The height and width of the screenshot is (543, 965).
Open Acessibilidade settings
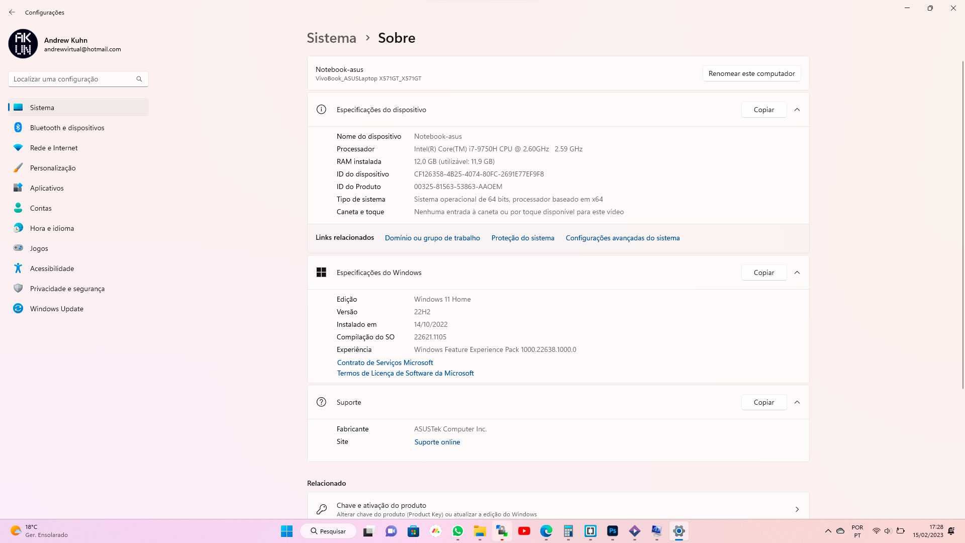(x=78, y=268)
